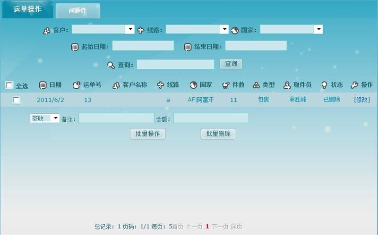
Task: Toggle the 全选 select-all checkbox
Action: point(9,85)
